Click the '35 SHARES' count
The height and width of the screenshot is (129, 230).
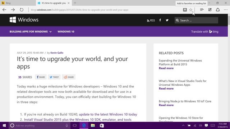click(x=25, y=77)
